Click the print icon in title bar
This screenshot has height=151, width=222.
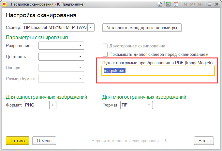[160, 4]
